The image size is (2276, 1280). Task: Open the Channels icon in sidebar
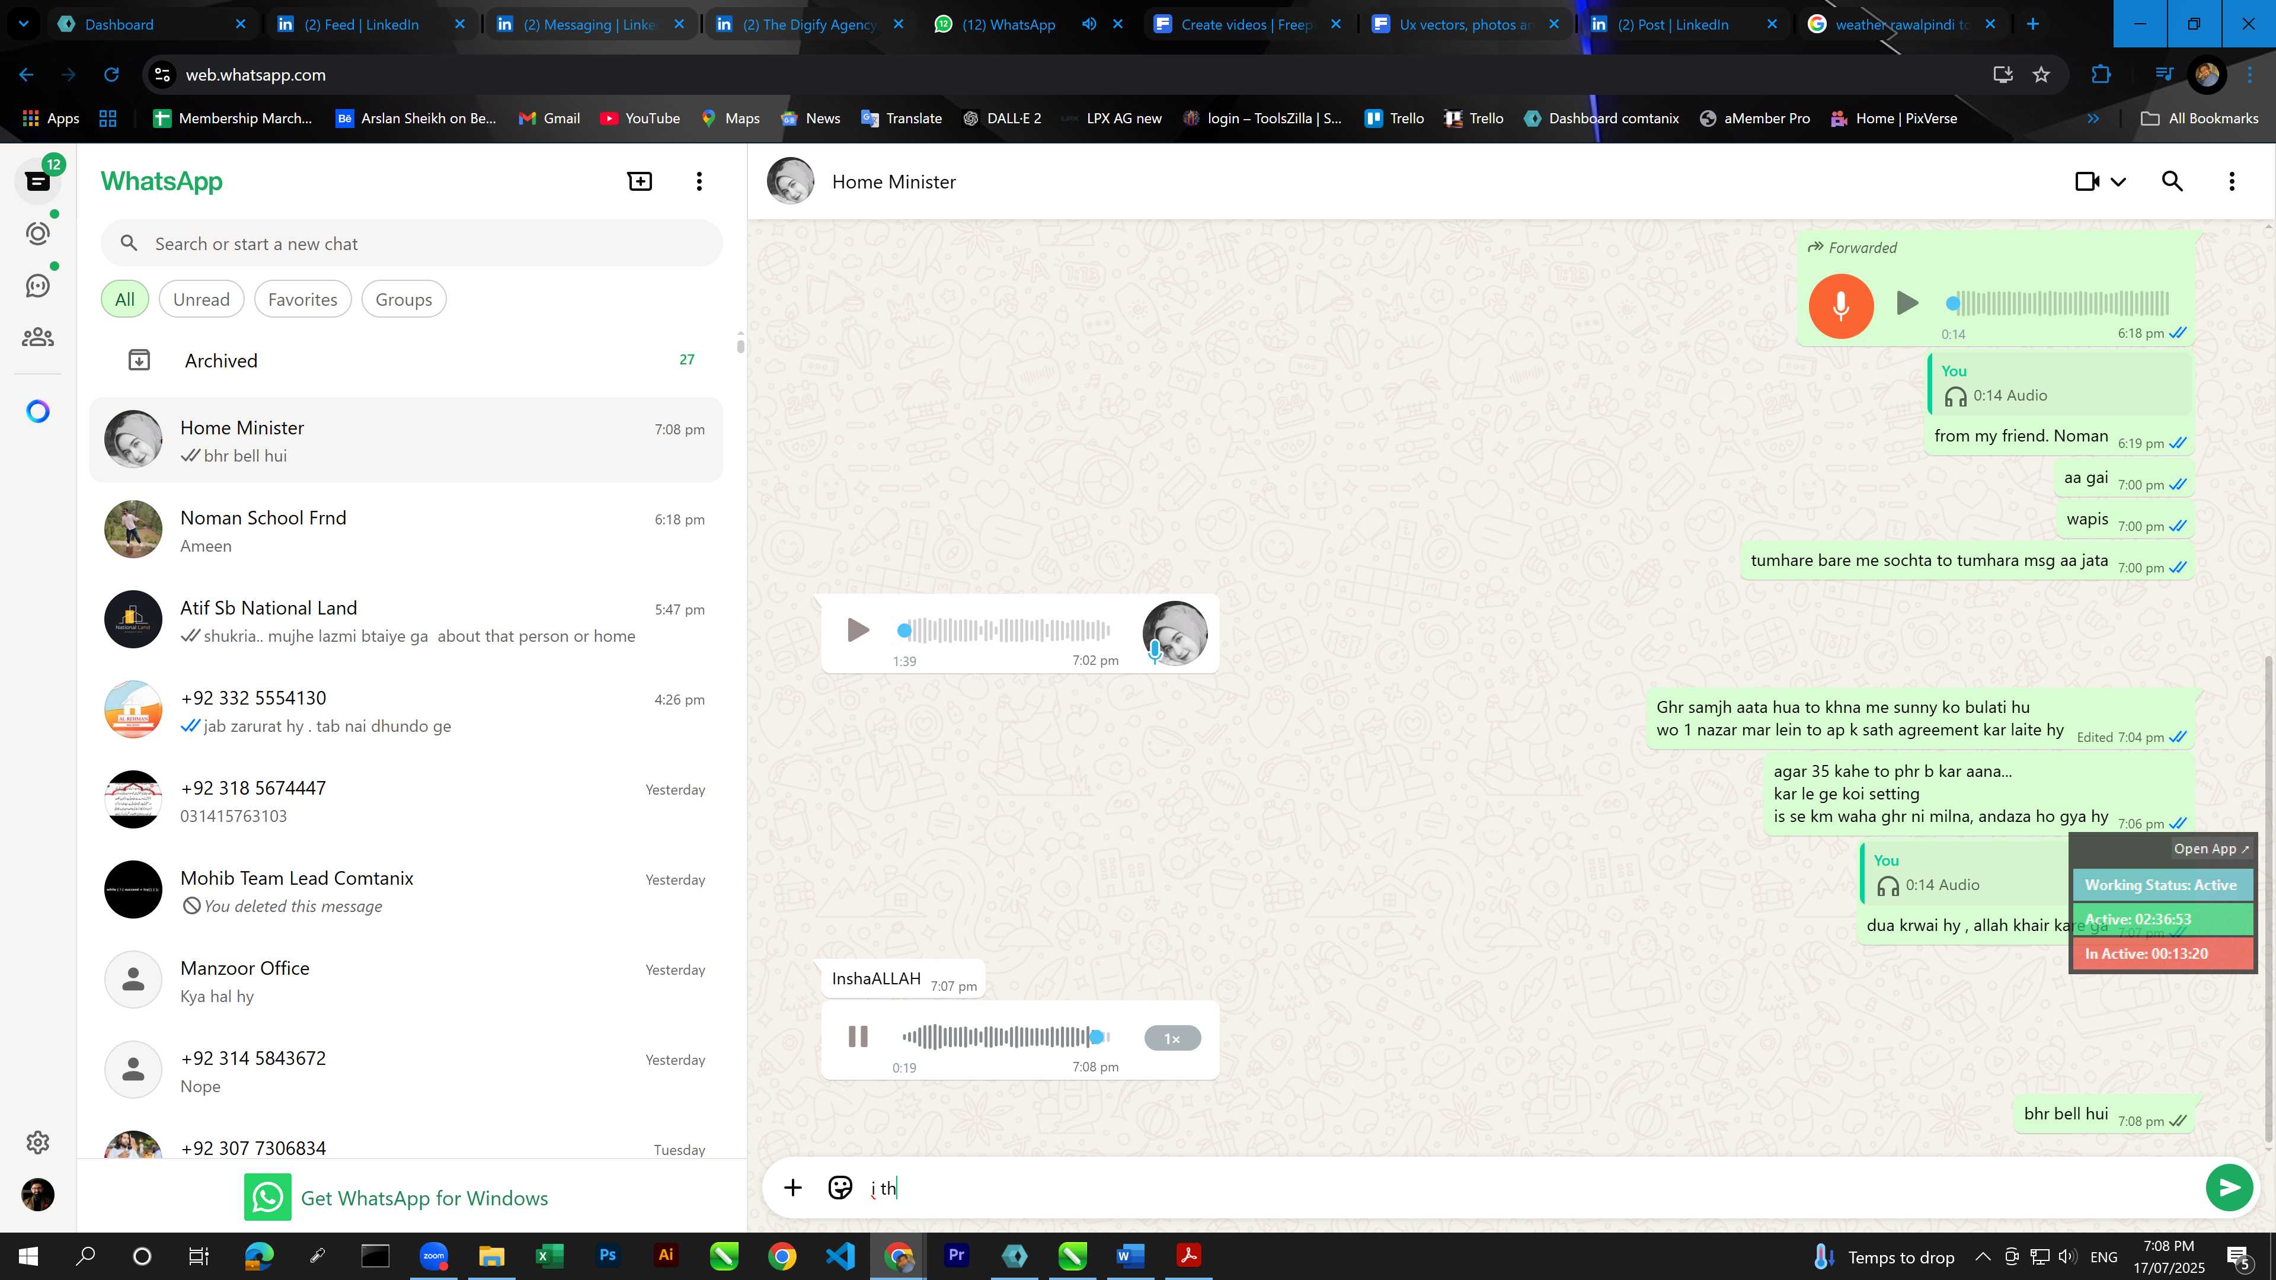(x=37, y=285)
